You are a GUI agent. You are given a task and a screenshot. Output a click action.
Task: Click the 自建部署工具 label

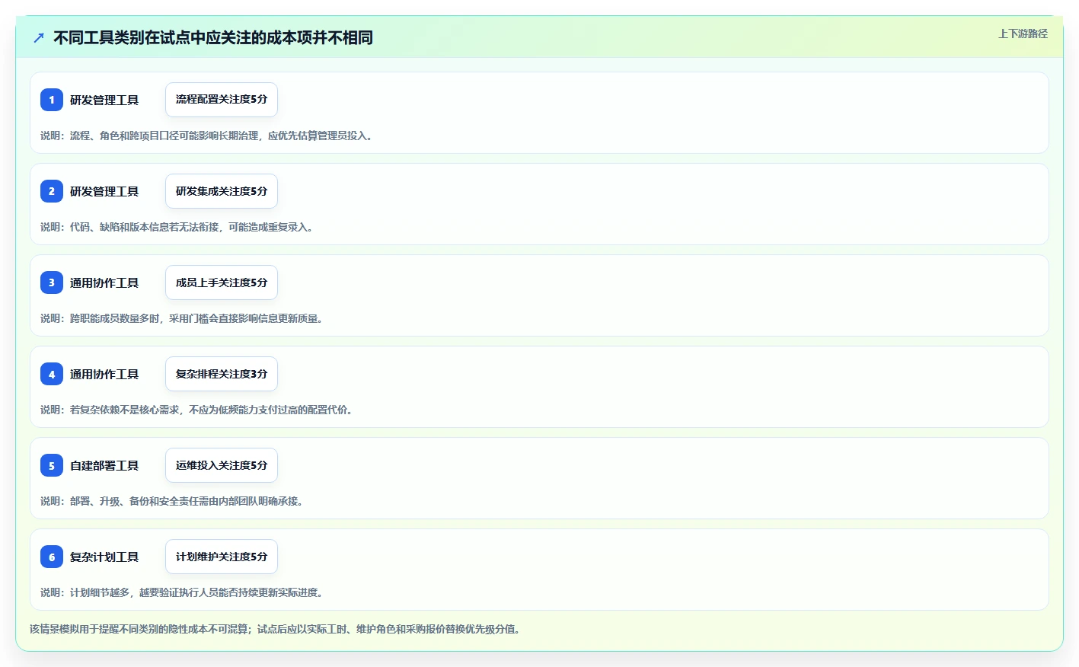tap(104, 466)
